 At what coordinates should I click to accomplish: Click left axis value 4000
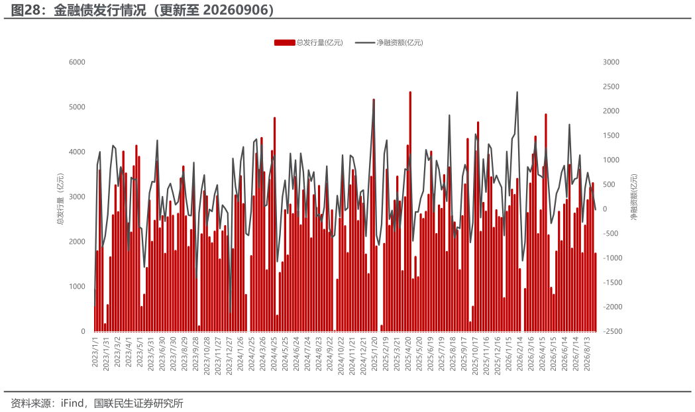[x=77, y=152]
